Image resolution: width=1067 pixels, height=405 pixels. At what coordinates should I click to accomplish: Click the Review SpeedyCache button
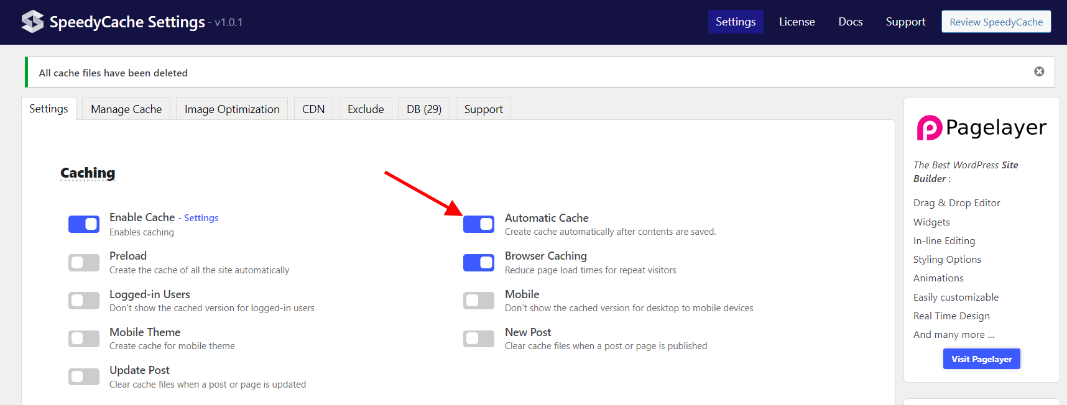click(x=996, y=22)
